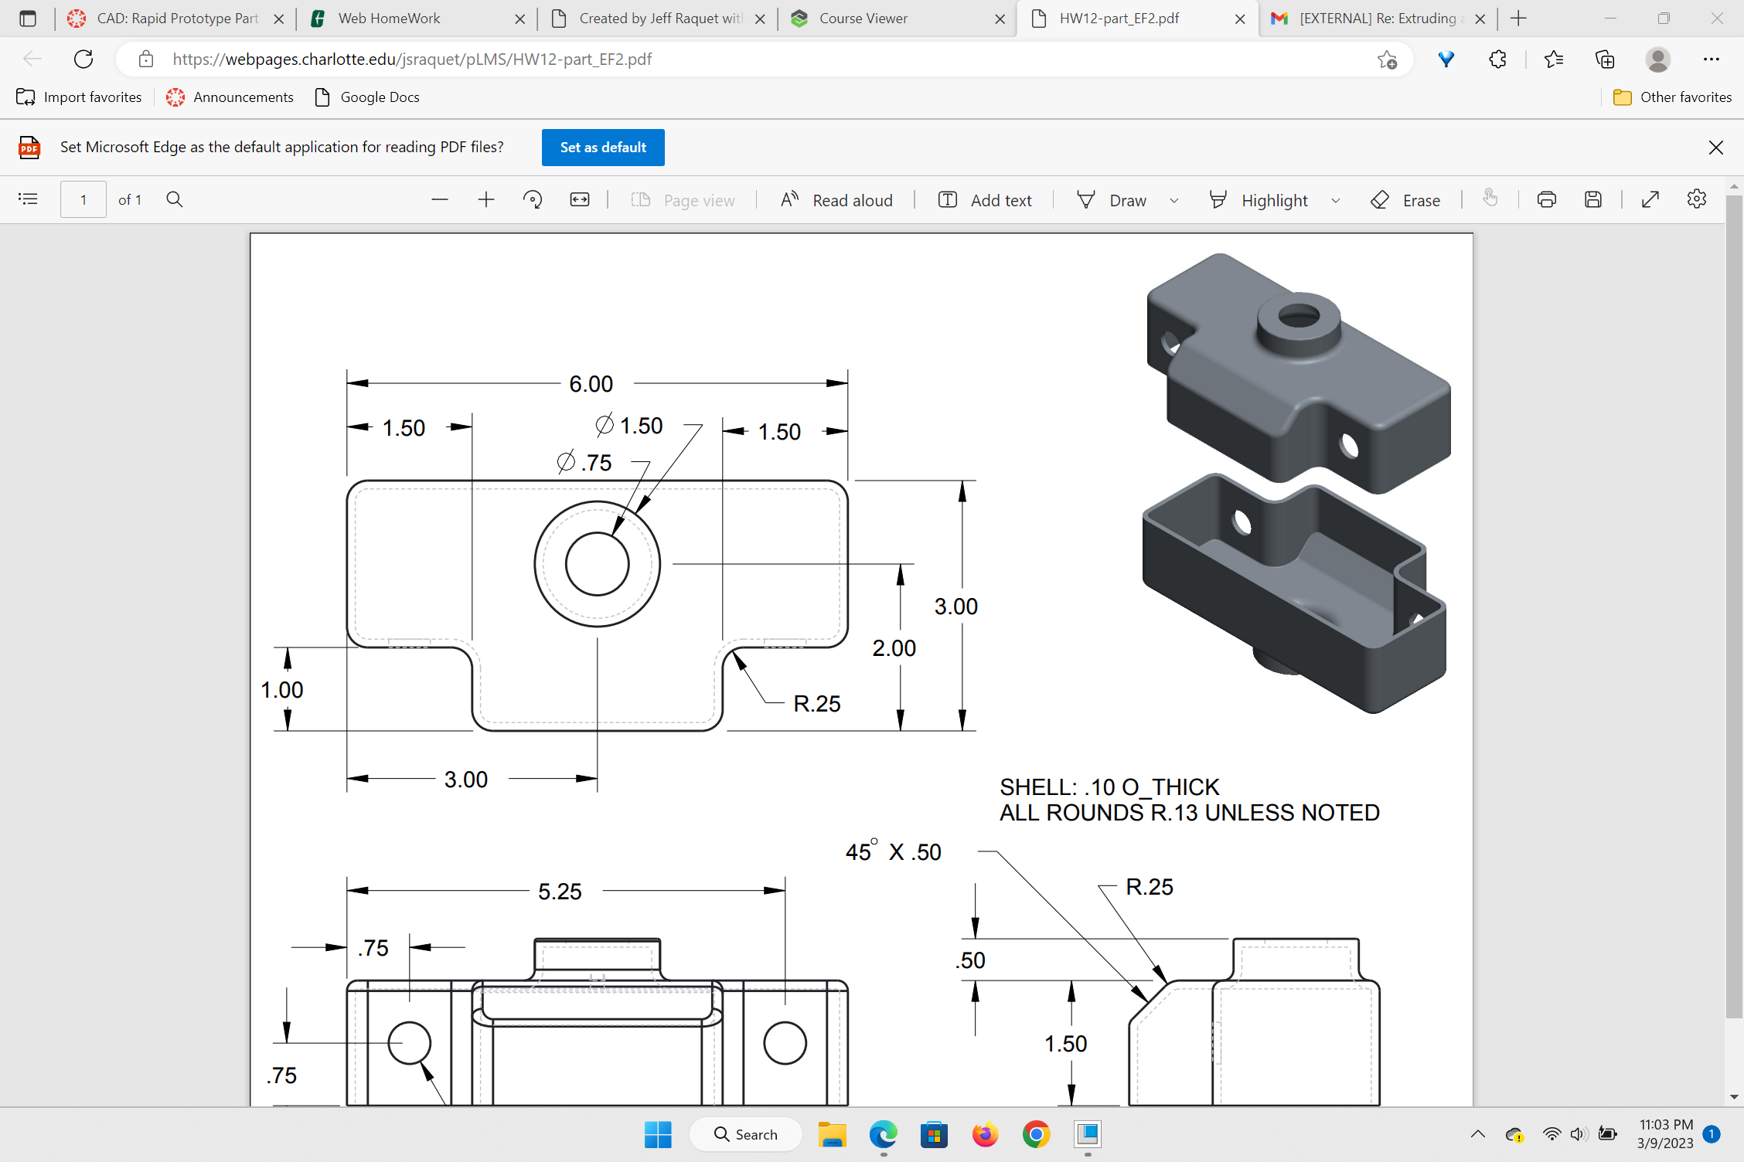Rotate the PDF page

[532, 199]
